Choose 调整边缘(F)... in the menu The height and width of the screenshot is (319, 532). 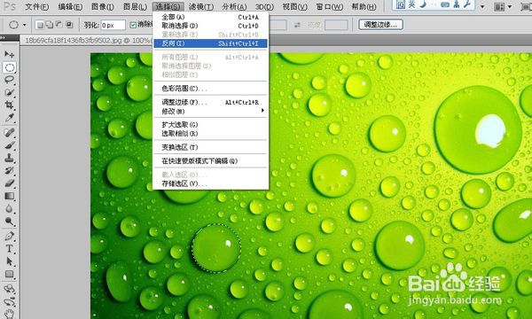point(210,102)
